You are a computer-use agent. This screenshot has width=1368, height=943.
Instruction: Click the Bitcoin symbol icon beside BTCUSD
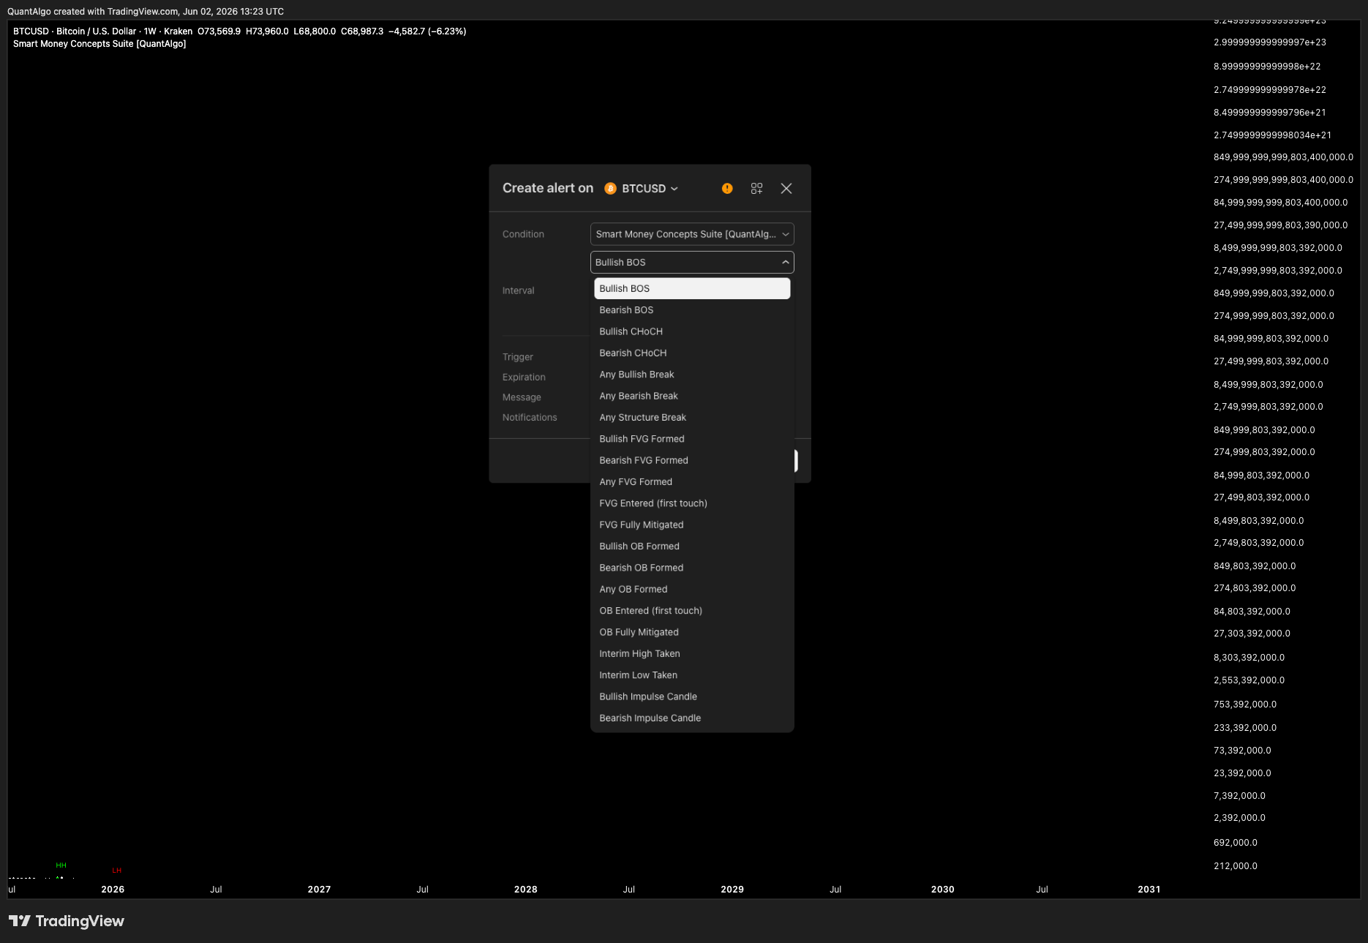[x=610, y=189]
